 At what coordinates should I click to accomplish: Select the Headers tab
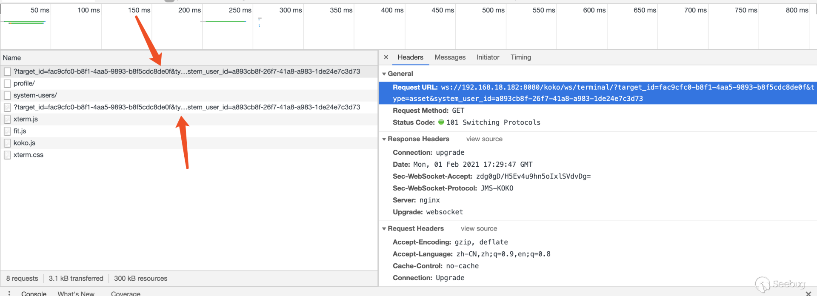point(410,57)
